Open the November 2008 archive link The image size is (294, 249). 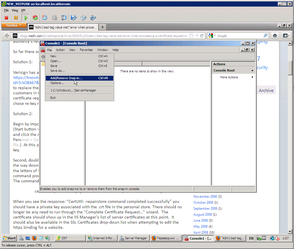click(205, 197)
